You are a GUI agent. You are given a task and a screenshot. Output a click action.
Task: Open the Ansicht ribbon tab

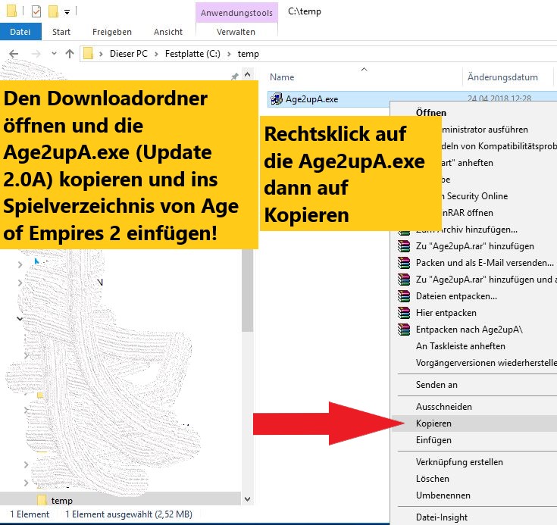[168, 32]
